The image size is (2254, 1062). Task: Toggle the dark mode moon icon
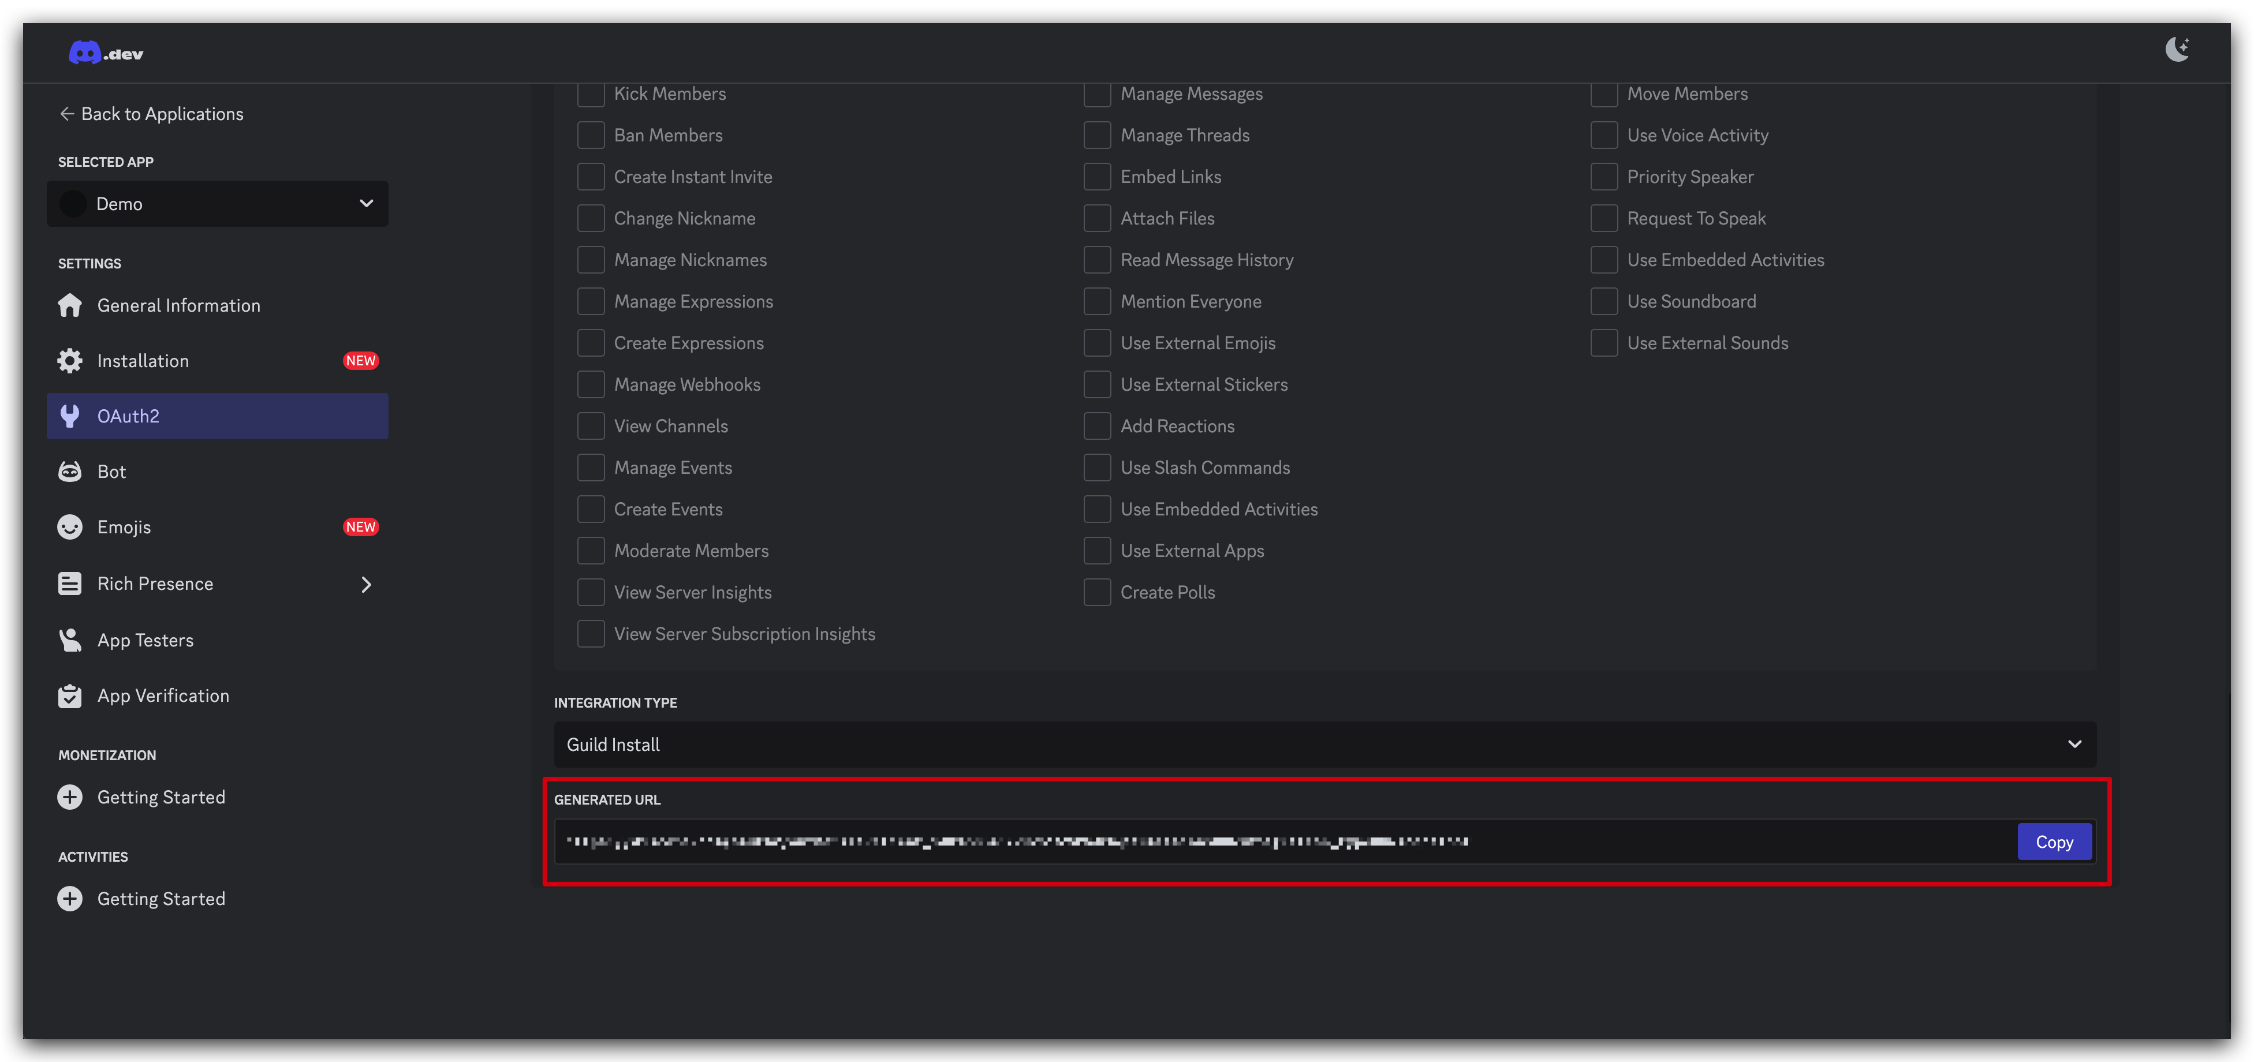2177,49
